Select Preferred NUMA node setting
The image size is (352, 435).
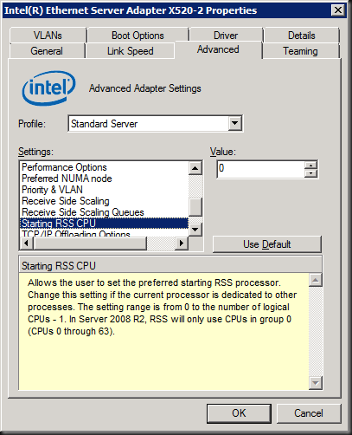click(104, 179)
